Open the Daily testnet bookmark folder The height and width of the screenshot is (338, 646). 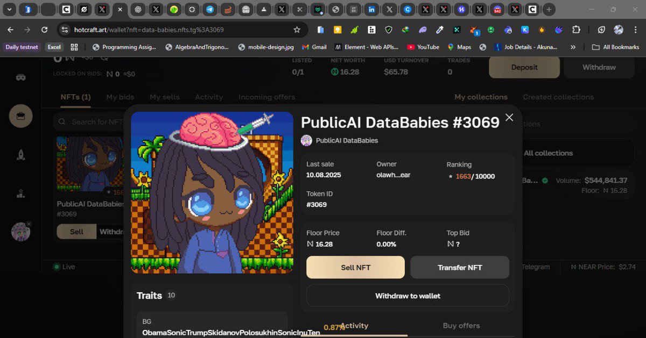click(x=22, y=47)
